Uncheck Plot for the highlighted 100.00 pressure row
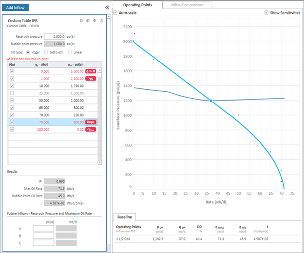 [12, 122]
